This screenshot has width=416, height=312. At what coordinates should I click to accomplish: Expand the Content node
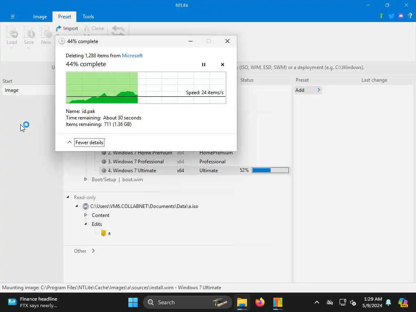coord(86,215)
